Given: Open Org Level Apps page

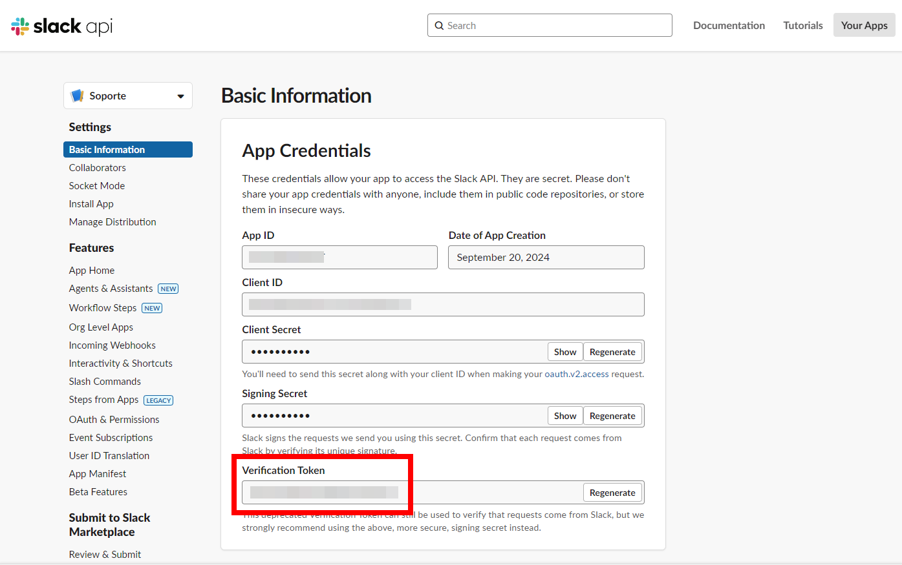Looking at the screenshot, I should 101,327.
